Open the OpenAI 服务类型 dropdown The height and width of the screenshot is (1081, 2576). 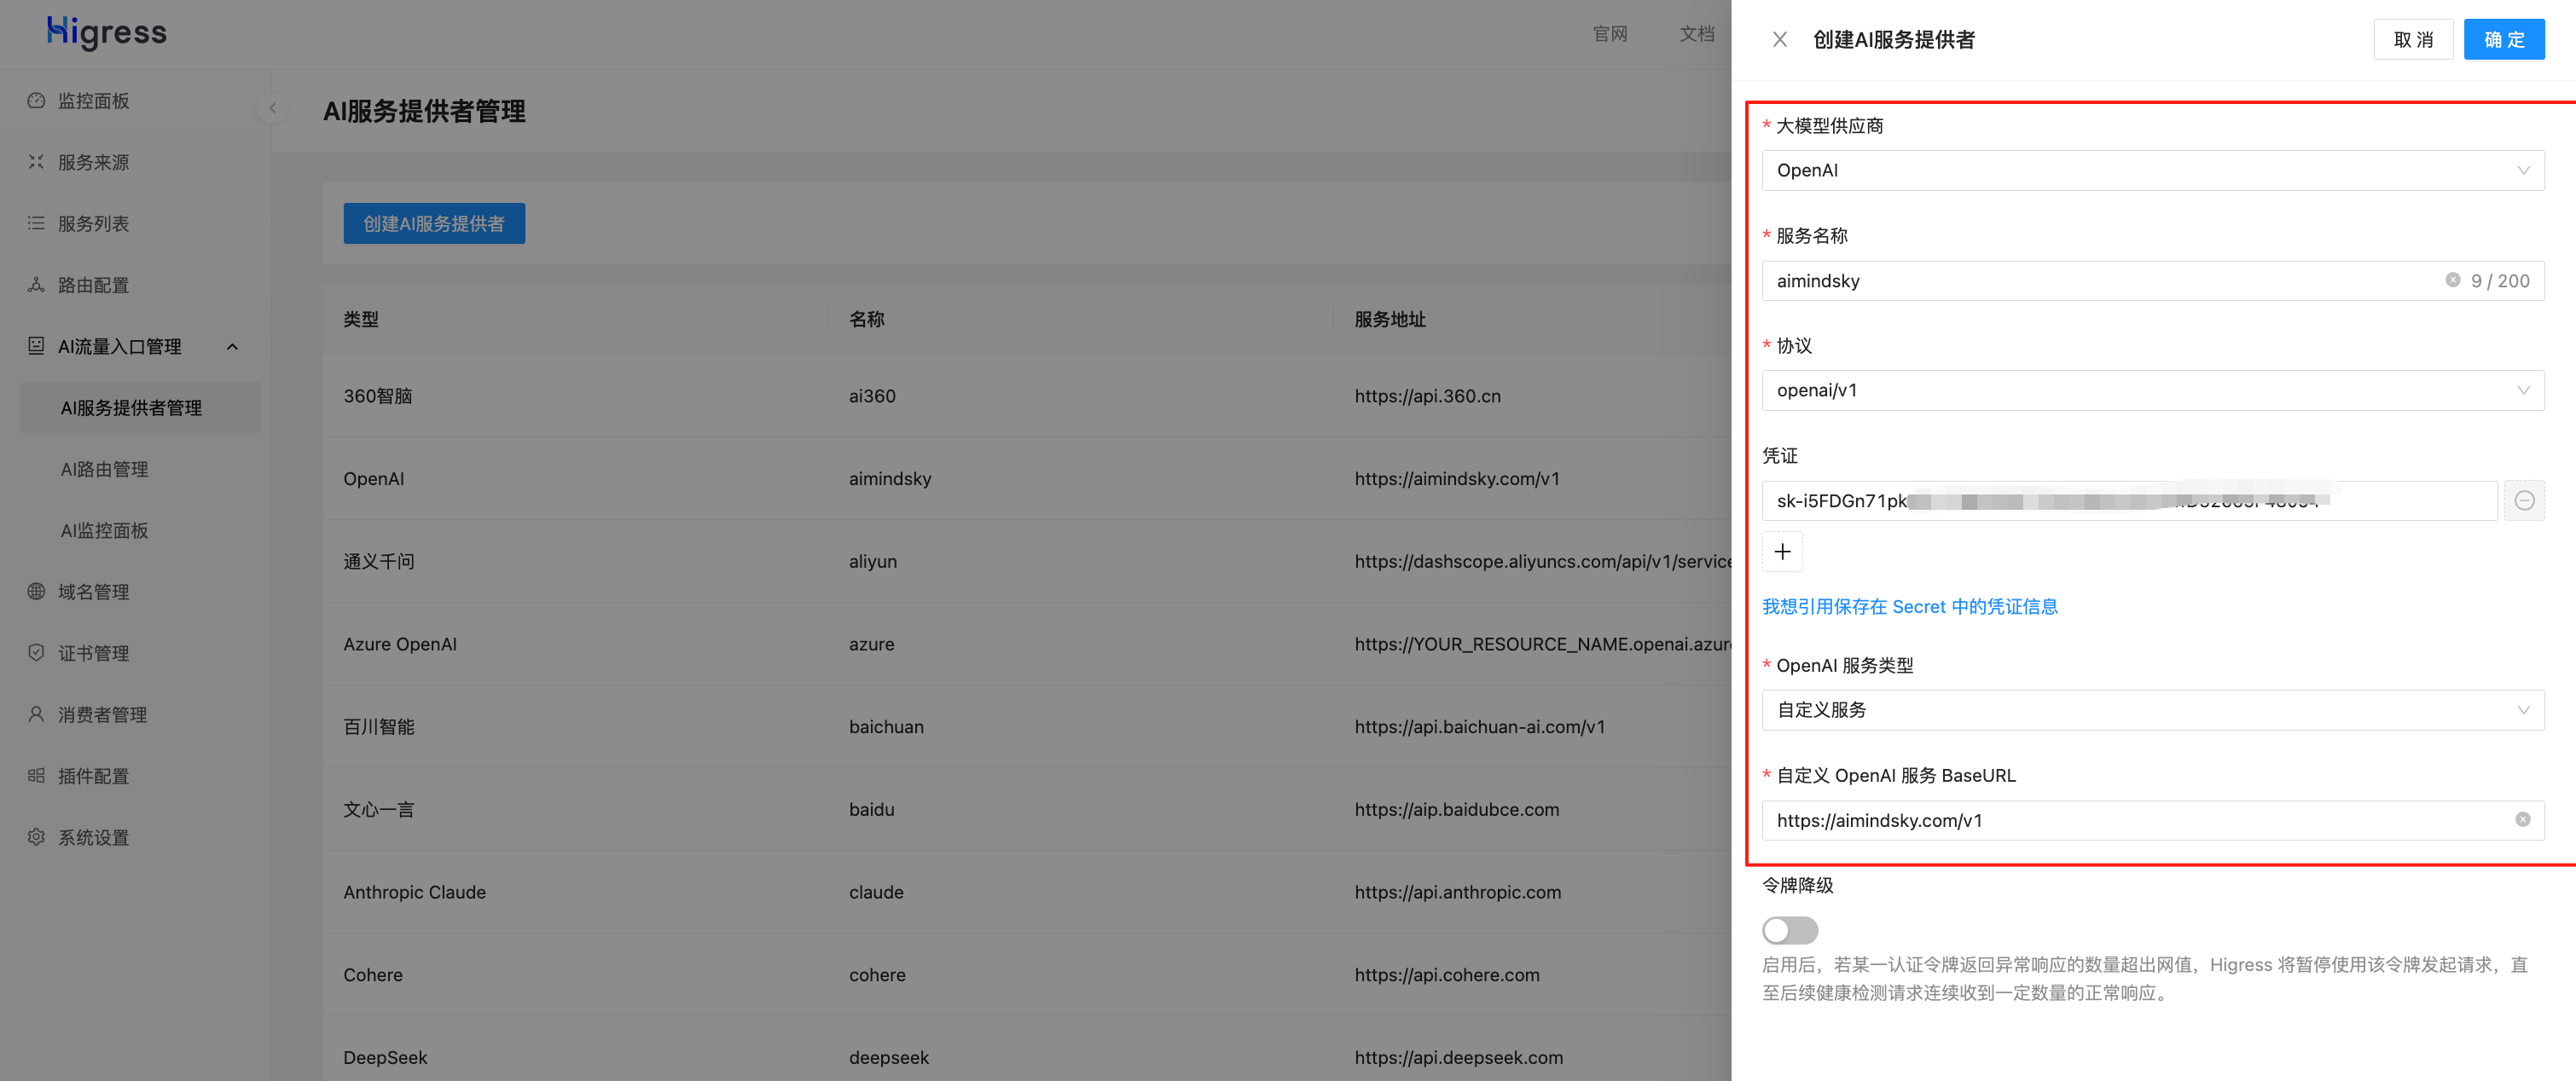pyautogui.click(x=2153, y=710)
